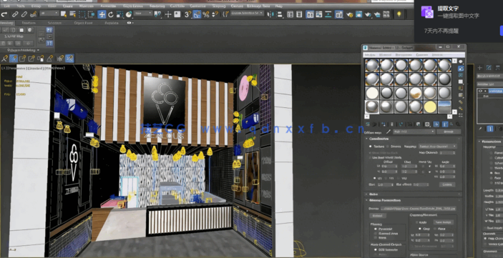The width and height of the screenshot is (503, 258).
Task: Click the bitmap file path button
Action: (419, 209)
